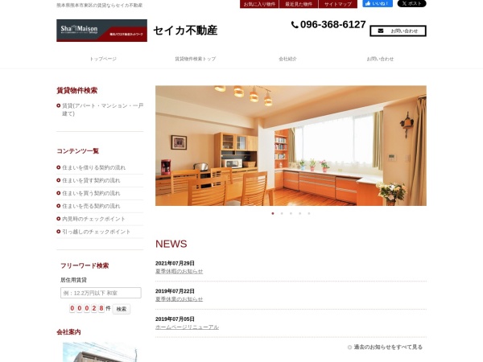Image resolution: width=483 pixels, height=362 pixels.
Task: Open 内見時のチェックポイント link
Action: click(x=93, y=219)
